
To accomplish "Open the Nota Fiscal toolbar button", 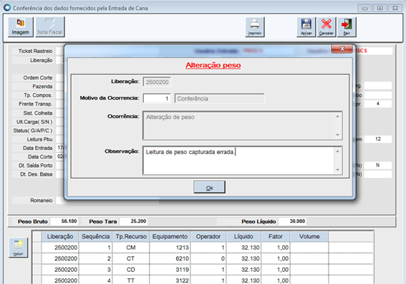I will coord(49,27).
